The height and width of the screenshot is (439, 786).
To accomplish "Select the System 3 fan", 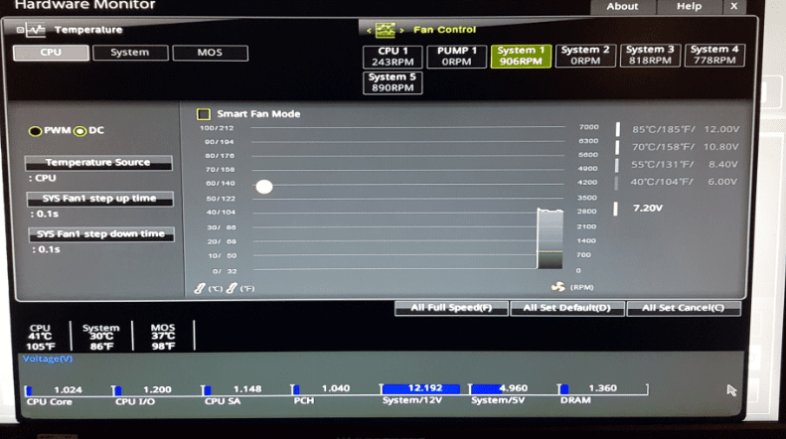I will (x=650, y=55).
